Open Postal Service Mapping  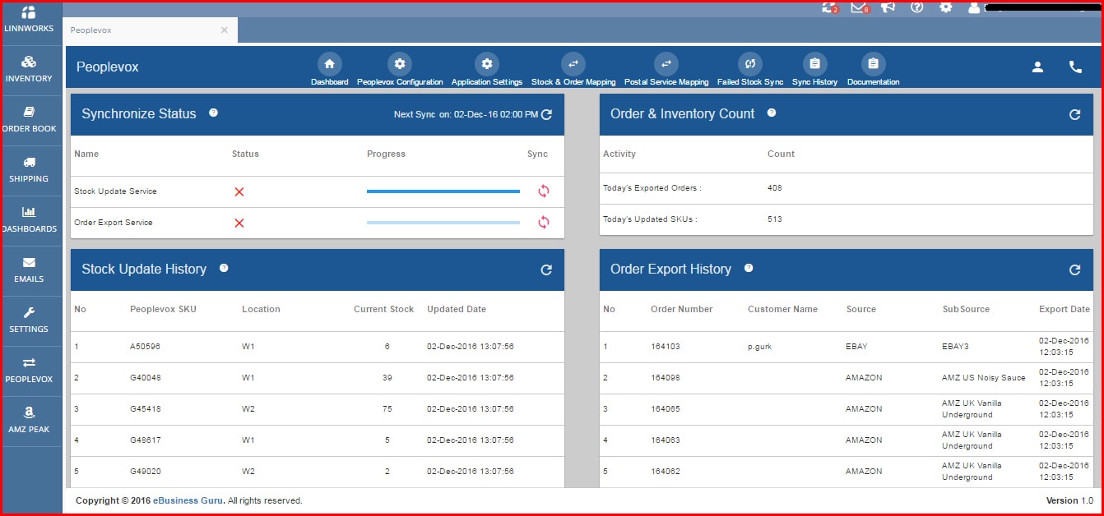coord(666,70)
